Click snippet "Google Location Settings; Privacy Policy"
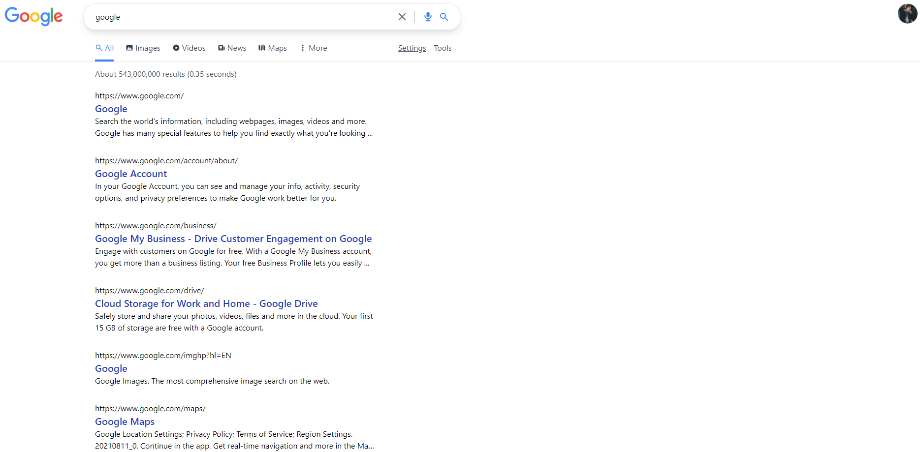The height and width of the screenshot is (452, 920). point(234,440)
